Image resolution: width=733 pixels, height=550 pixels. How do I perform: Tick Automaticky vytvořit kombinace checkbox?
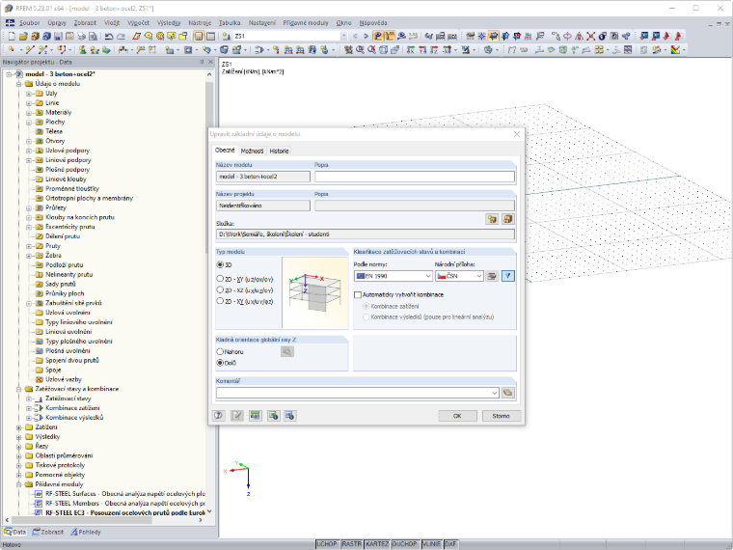[358, 294]
